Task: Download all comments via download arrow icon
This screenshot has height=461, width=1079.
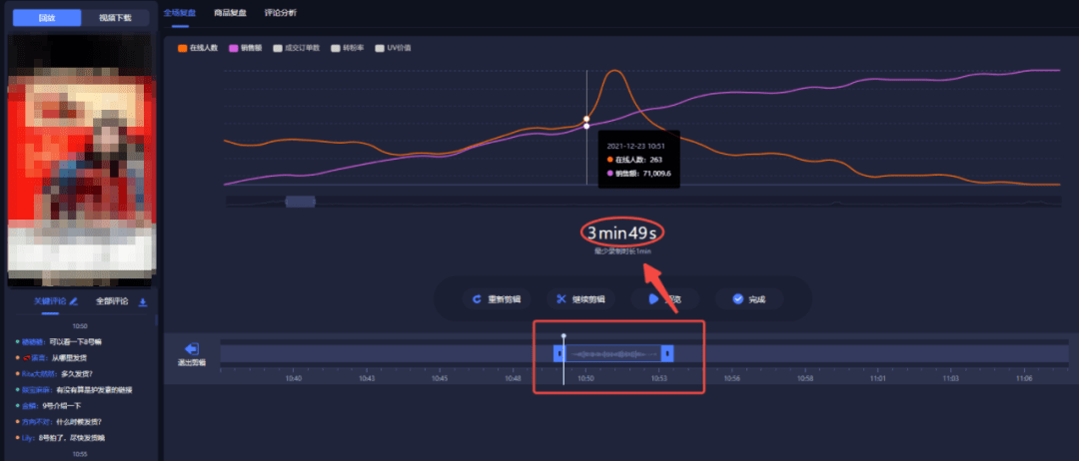Action: click(x=143, y=301)
